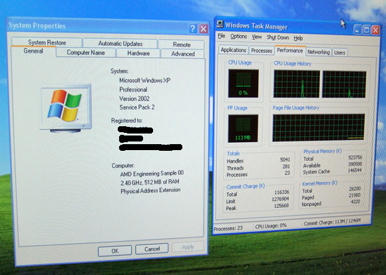Open the View menu in Task Manager
This screenshot has width=386, height=275.
(257, 37)
